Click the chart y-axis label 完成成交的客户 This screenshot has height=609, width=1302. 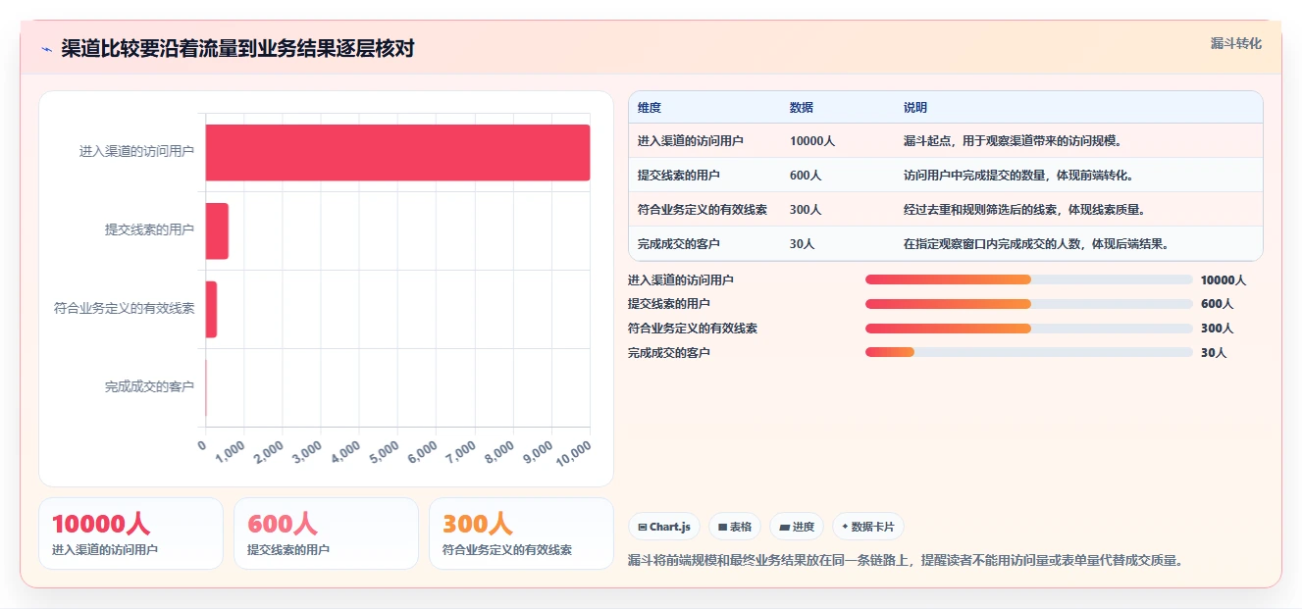point(149,387)
